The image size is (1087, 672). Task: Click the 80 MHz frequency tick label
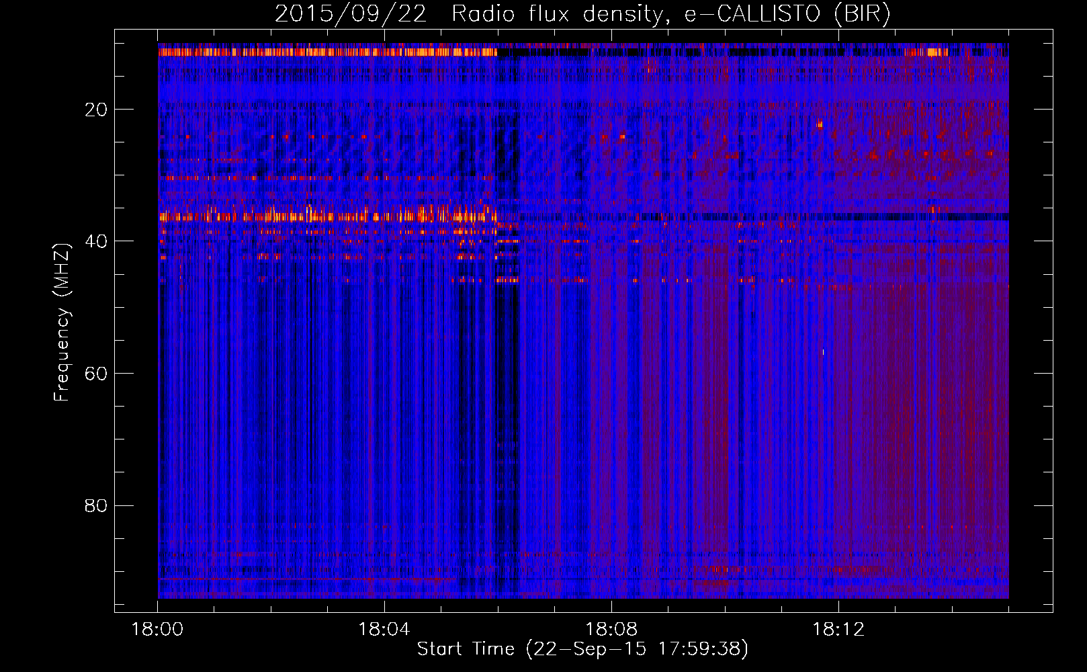pos(96,505)
